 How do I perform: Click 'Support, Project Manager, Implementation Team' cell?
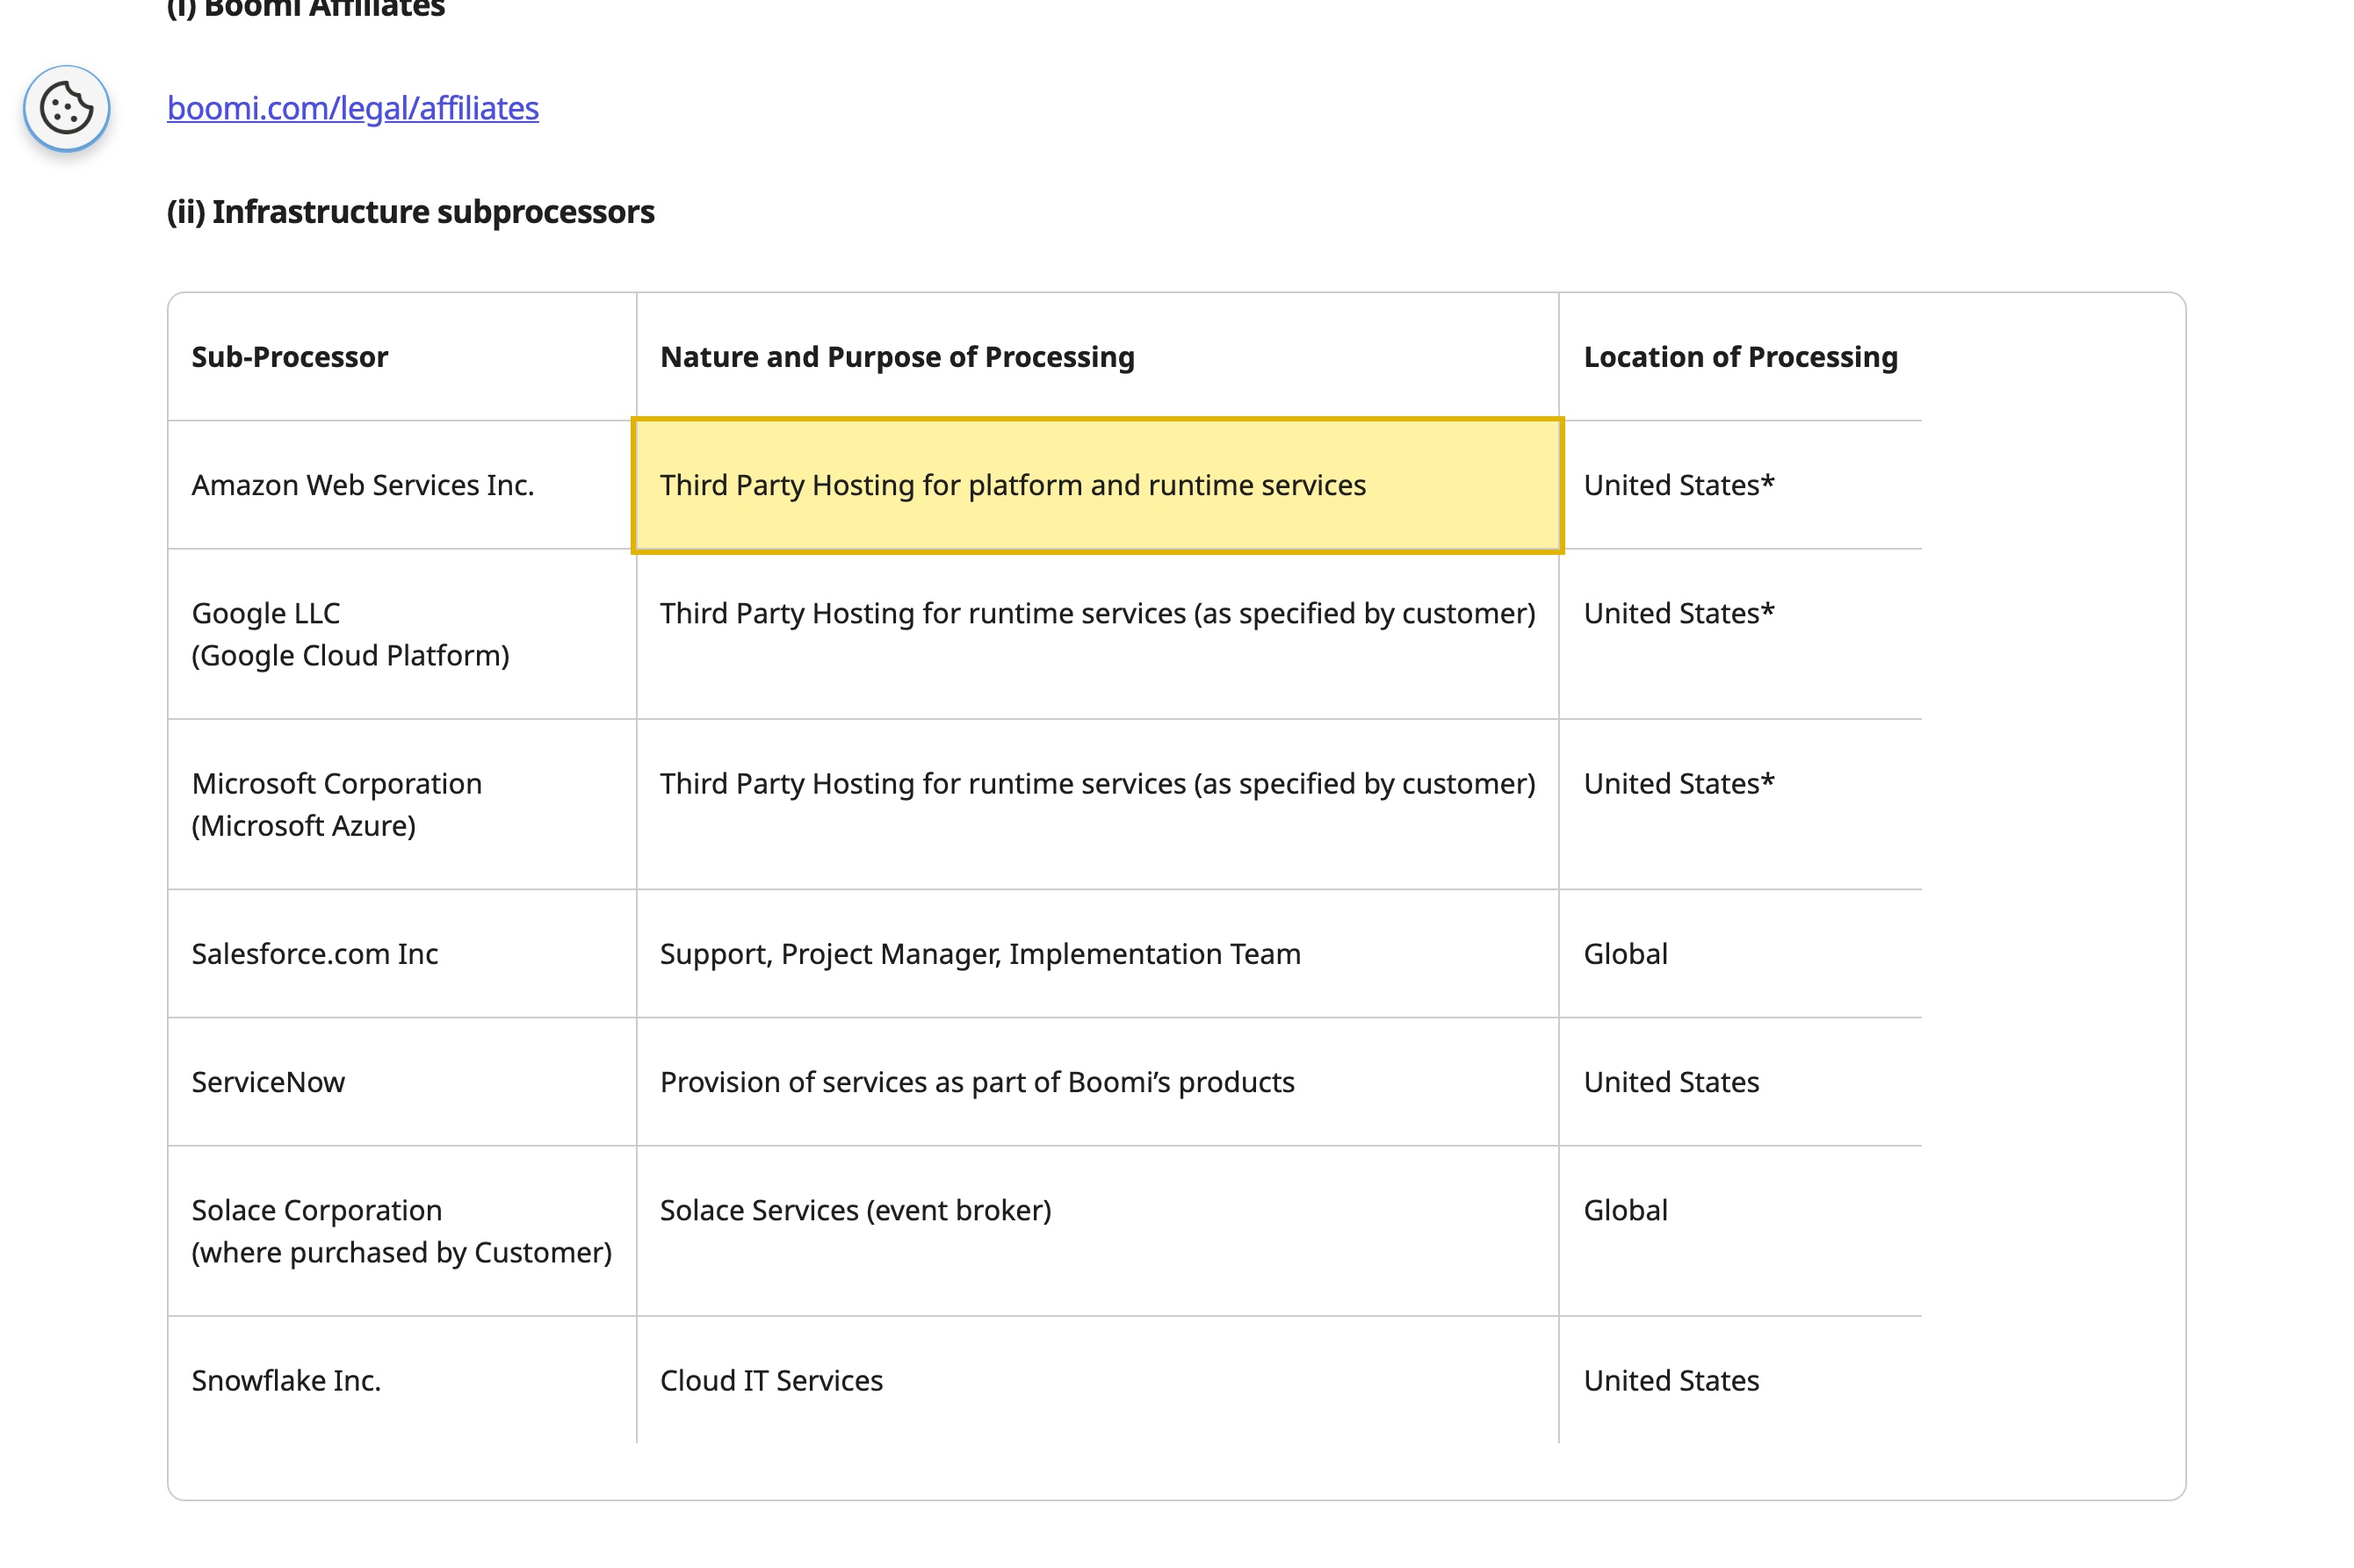click(1097, 954)
